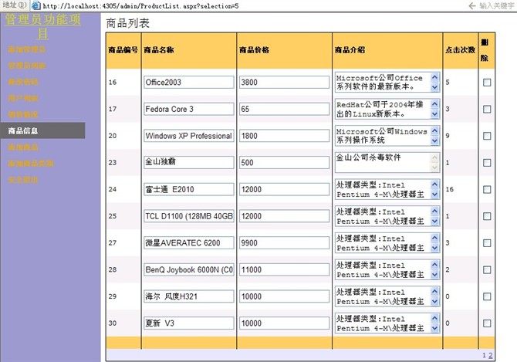Check the delete box for 夏新 V3
Image resolution: width=517 pixels, height=362 pixels.
coord(487,323)
